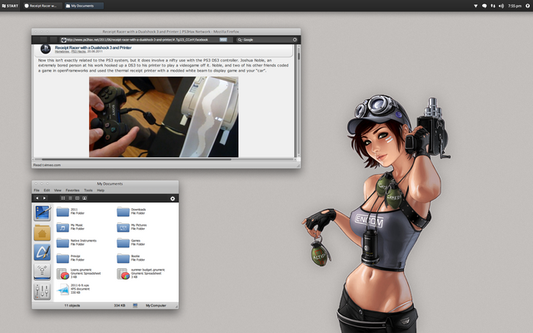Open Edit menu in My Documents
This screenshot has height=333, width=533.
(x=47, y=191)
